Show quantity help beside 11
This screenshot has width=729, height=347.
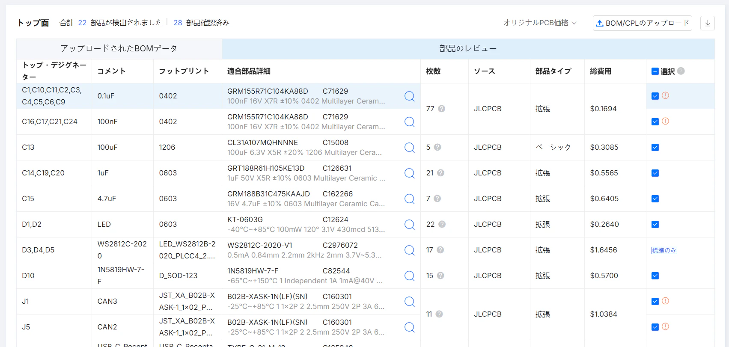coord(439,314)
